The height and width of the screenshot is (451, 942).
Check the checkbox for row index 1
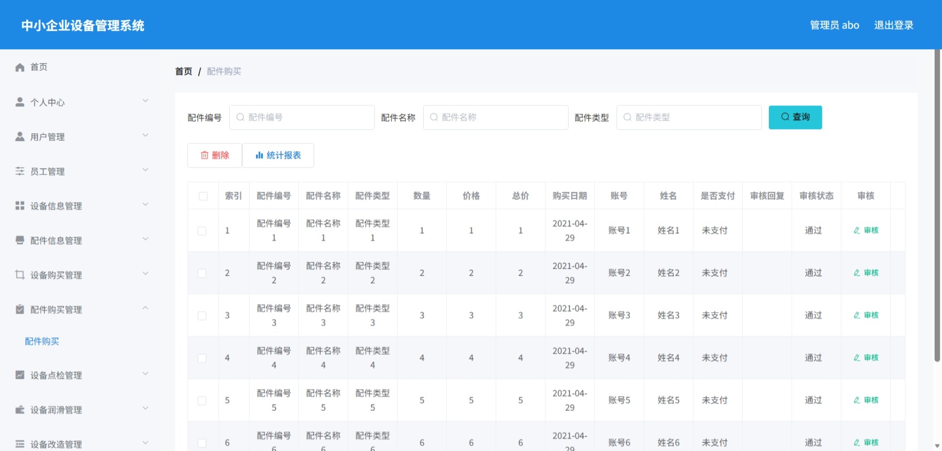[x=202, y=231]
